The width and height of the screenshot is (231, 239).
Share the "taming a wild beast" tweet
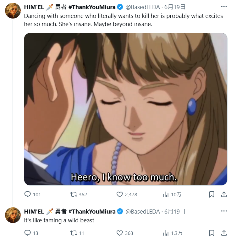tap(224, 233)
